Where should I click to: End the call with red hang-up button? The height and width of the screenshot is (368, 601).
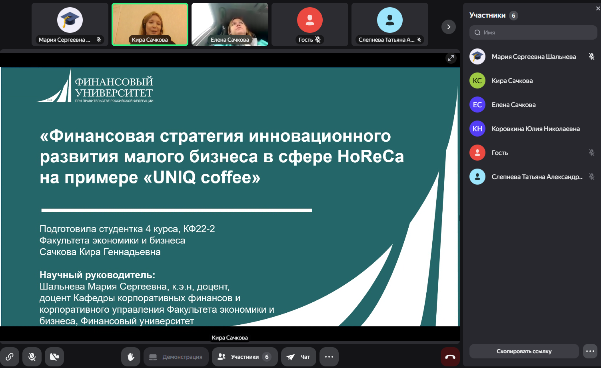coord(450,357)
